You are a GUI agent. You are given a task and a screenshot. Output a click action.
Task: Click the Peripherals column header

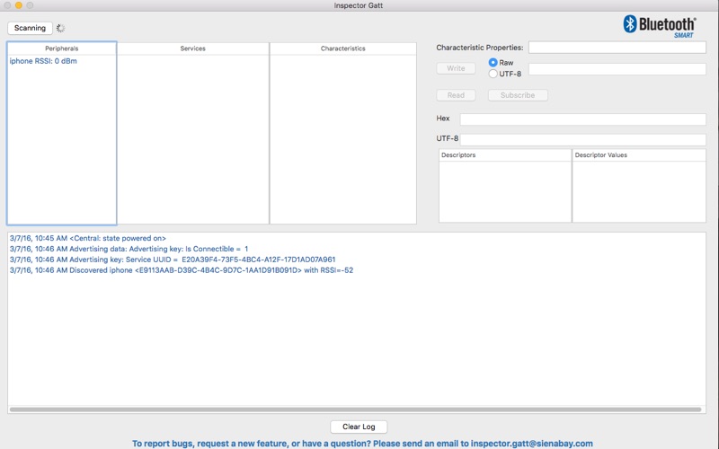click(x=61, y=48)
